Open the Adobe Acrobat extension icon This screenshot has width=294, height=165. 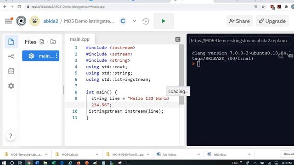click(x=279, y=7)
